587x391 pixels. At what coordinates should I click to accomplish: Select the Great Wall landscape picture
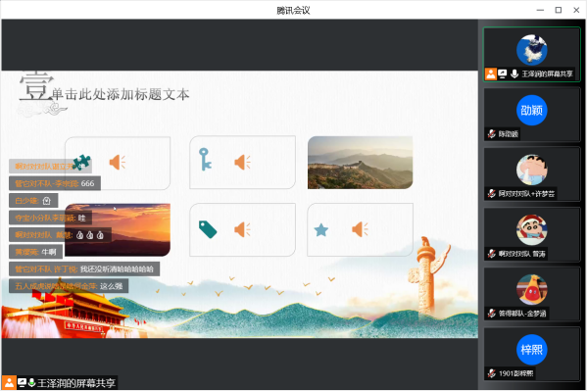360,162
